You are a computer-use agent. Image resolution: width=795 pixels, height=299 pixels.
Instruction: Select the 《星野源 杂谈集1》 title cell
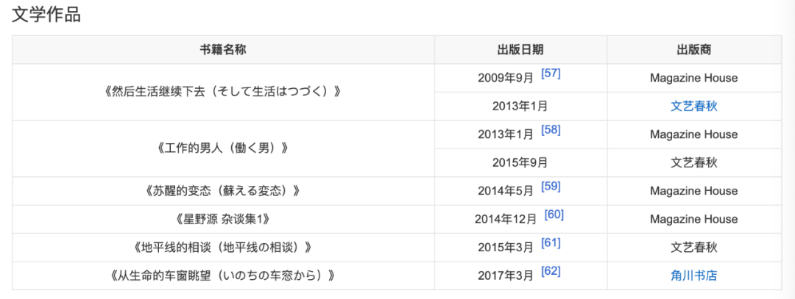[223, 220]
